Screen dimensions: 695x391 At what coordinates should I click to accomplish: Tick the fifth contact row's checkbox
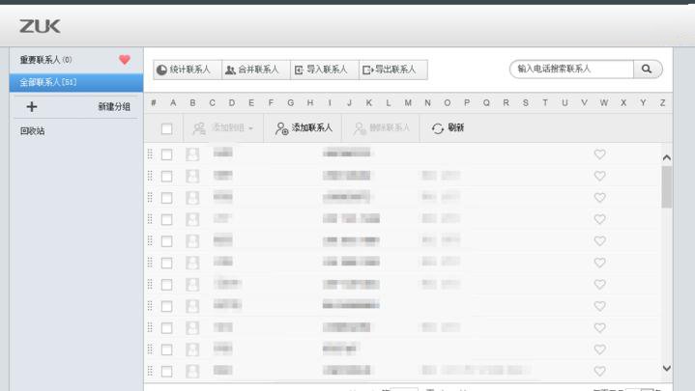[166, 241]
